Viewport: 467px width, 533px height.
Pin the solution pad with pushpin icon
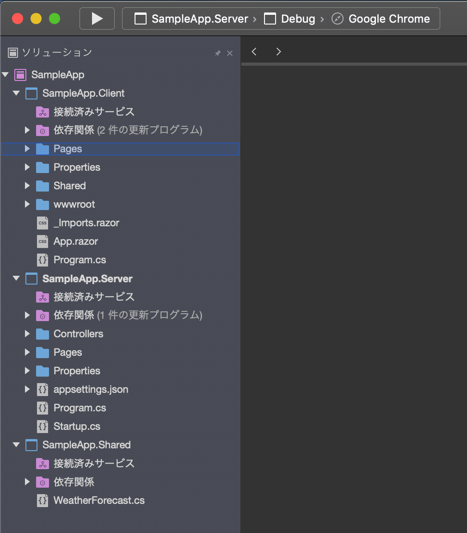coord(218,53)
